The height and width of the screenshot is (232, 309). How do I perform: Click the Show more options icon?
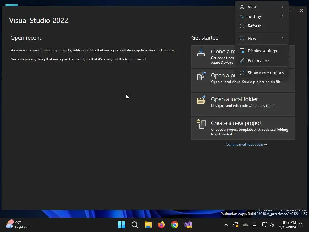click(242, 73)
